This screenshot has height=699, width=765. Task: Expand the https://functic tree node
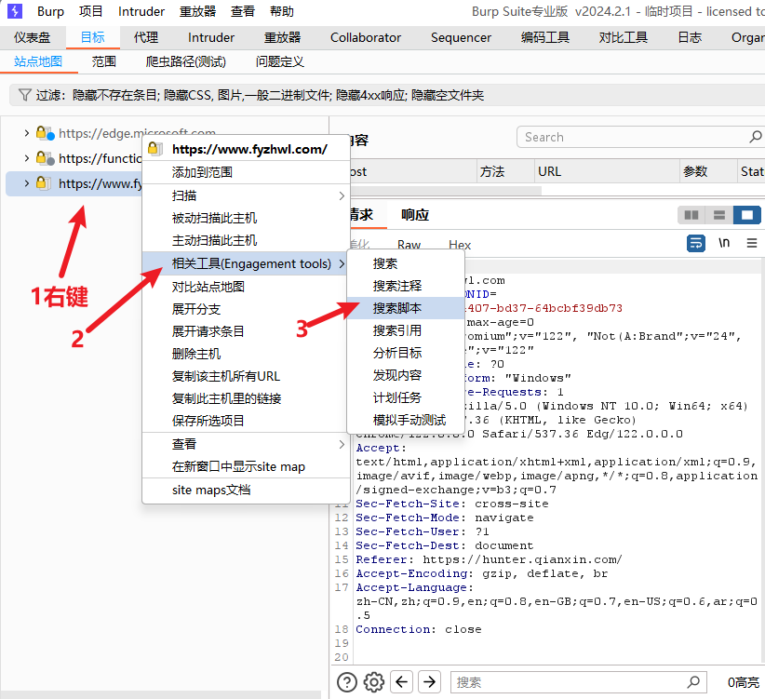pos(27,158)
